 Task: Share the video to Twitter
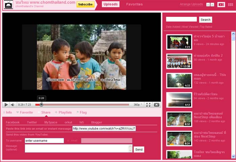(x=32, y=122)
